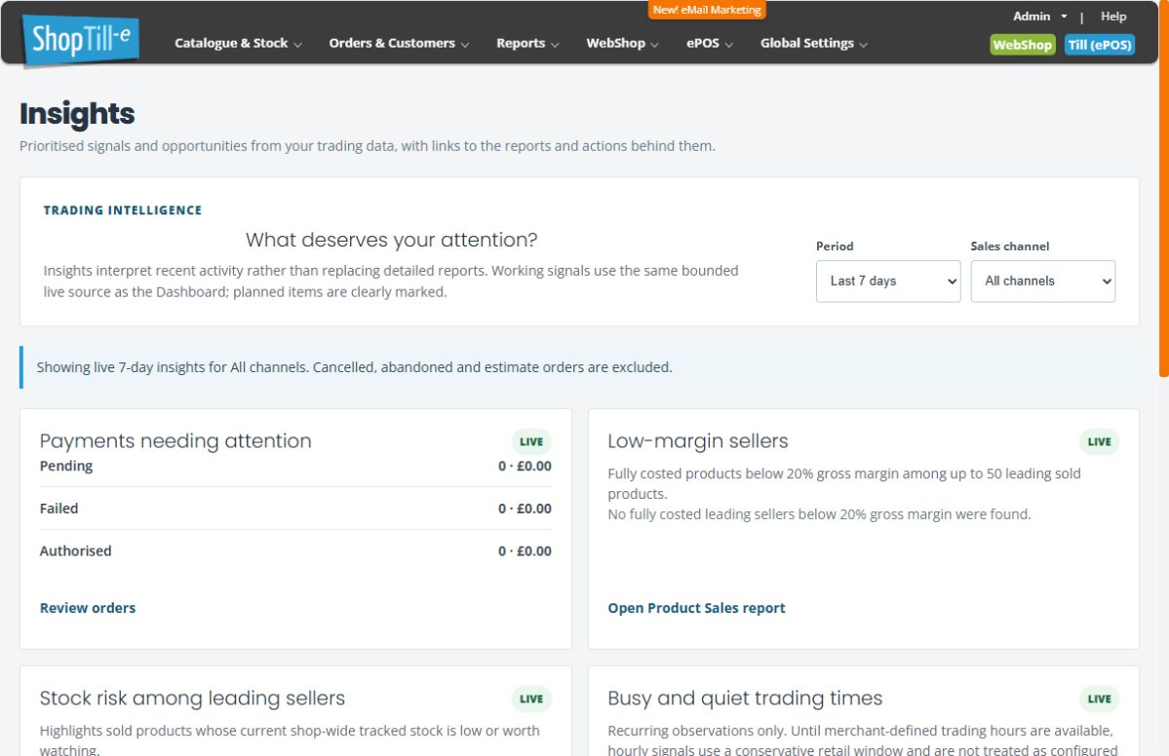Screen dimensions: 1169x756
Task: Click the green WebShop button
Action: [x=1022, y=45]
